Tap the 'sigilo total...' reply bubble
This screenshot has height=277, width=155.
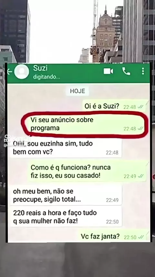tap(66, 195)
